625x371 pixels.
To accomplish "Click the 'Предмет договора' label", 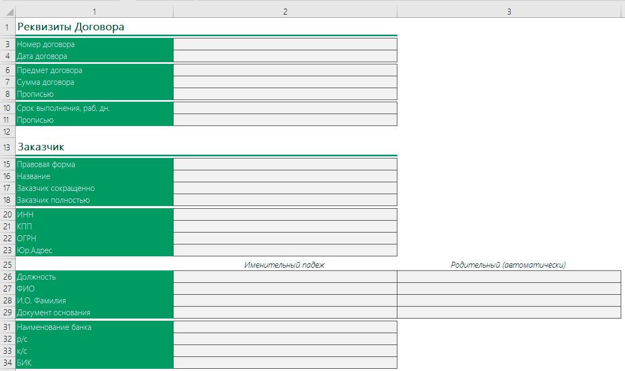I will coord(49,70).
